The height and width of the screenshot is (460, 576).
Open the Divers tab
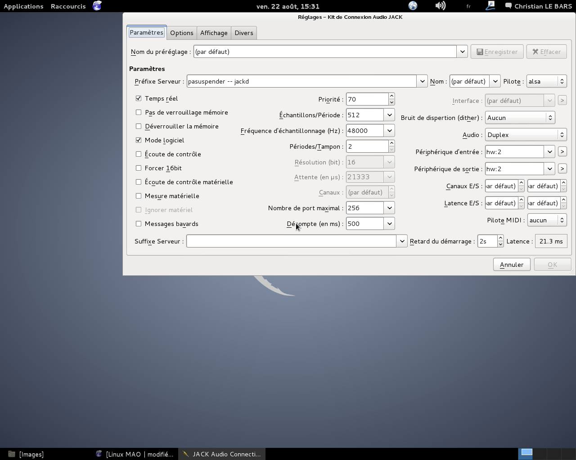click(x=244, y=33)
